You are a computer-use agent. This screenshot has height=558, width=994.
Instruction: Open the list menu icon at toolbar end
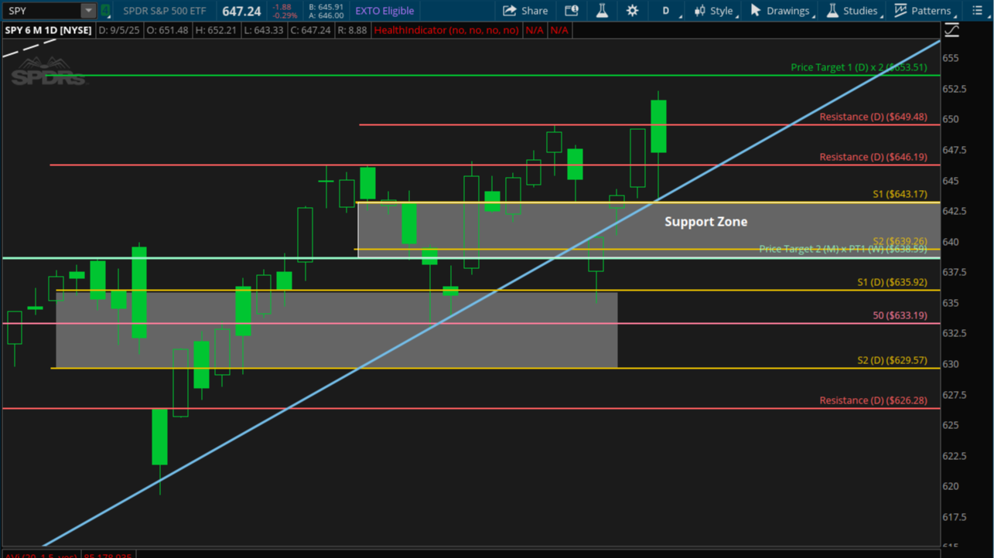pos(978,11)
